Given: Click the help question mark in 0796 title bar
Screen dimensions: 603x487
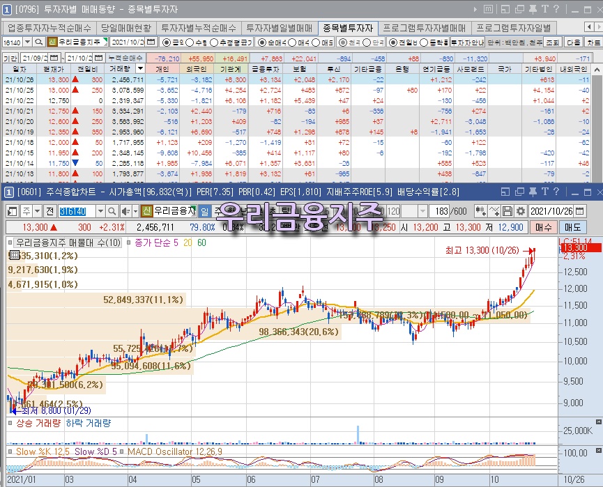Looking at the screenshot, I should coord(556,9).
